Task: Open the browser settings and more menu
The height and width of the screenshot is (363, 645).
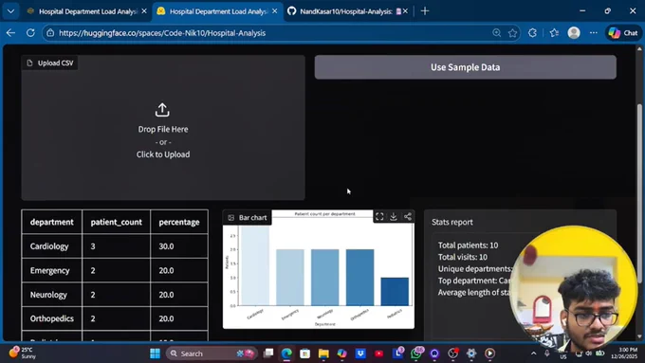Action: point(593,33)
